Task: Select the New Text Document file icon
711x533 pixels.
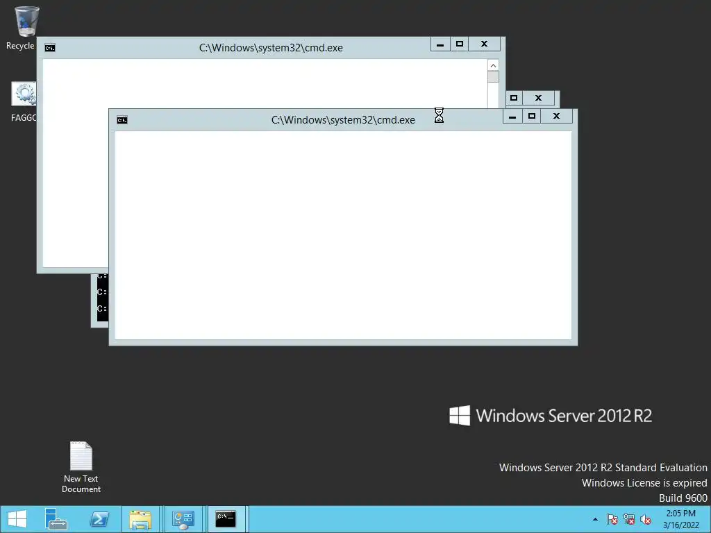Action: click(81, 467)
